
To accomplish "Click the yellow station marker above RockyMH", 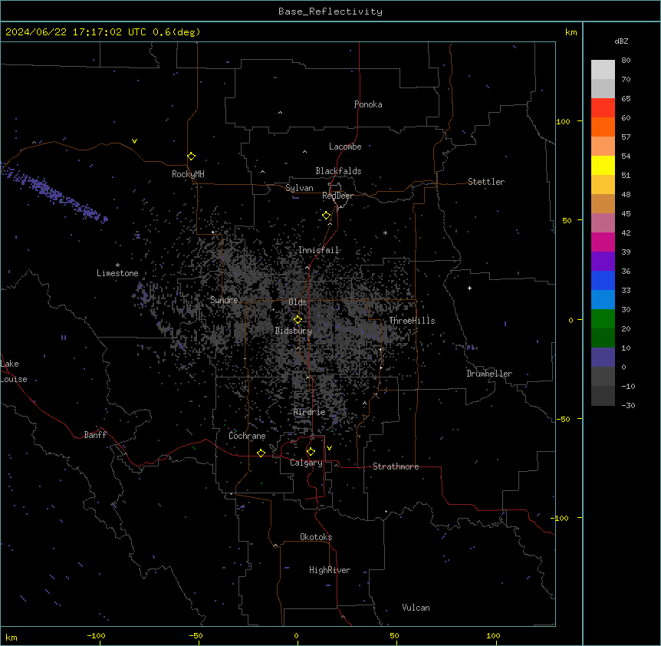I will click(x=191, y=156).
